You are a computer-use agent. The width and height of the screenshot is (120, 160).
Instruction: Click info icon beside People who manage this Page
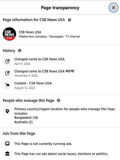(58, 100)
